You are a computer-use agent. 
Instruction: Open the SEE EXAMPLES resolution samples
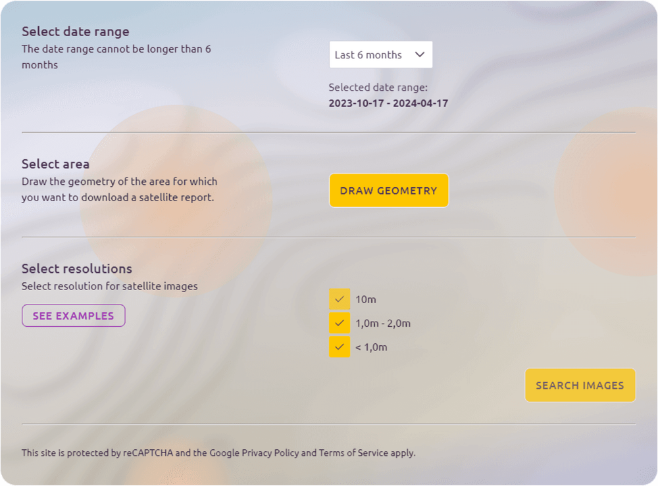click(x=73, y=316)
